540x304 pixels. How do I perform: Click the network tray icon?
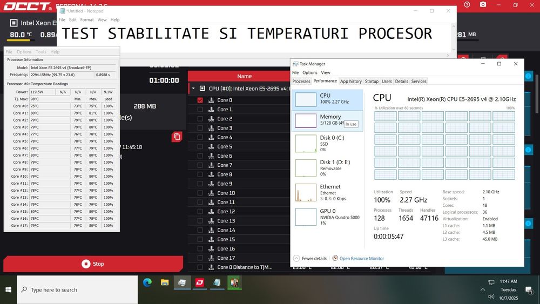[x=491, y=282]
